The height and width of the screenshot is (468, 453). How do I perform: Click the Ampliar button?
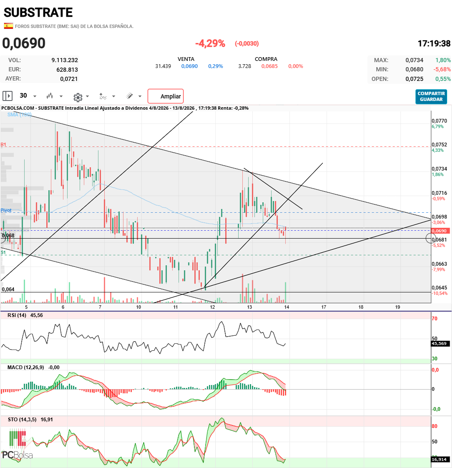point(166,96)
